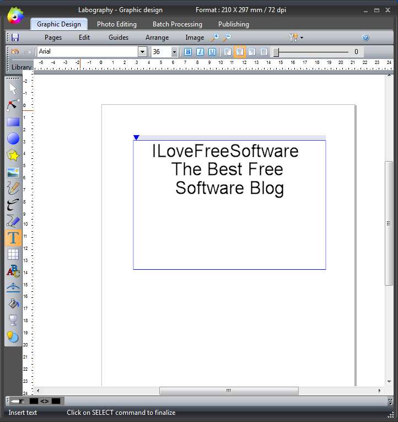This screenshot has height=422, width=398.
Task: Select the Text tool
Action: (x=13, y=238)
